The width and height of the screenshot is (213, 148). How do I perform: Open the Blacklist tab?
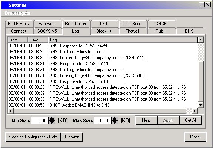click(x=105, y=31)
